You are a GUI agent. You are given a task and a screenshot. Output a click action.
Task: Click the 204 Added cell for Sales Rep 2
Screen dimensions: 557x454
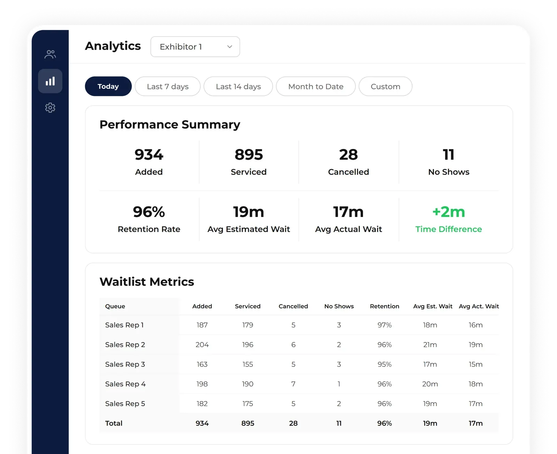[x=202, y=345]
